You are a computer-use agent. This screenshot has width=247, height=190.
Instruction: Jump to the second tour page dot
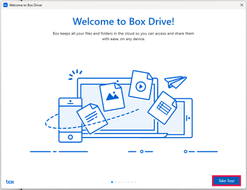point(115,182)
